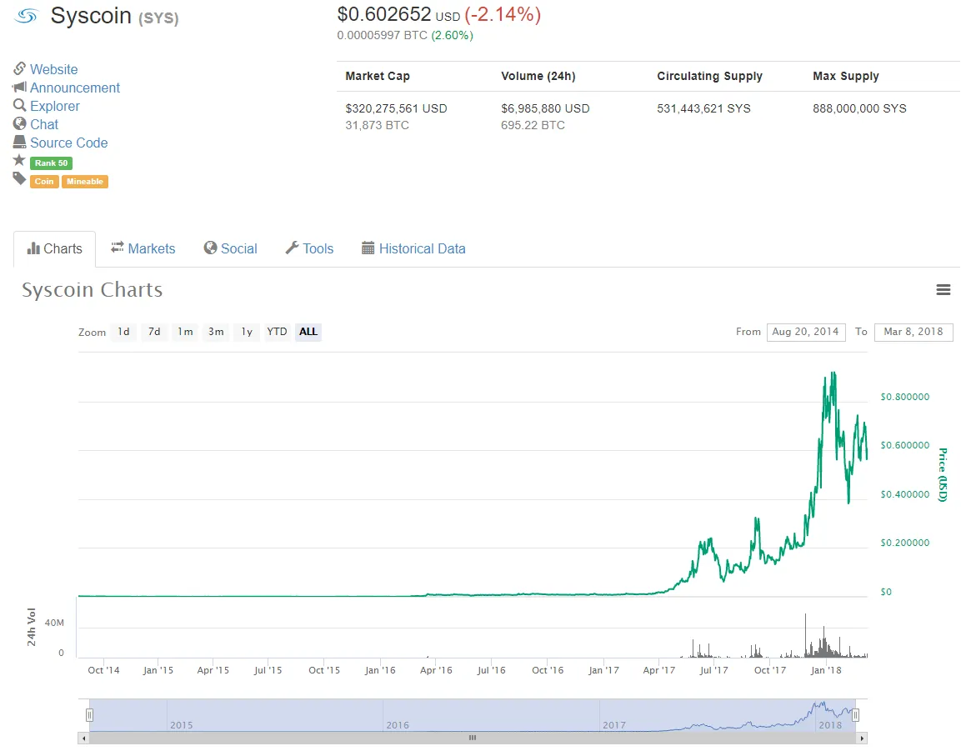Open the chart hamburger context menu
This screenshot has width=961, height=751.
pos(943,290)
